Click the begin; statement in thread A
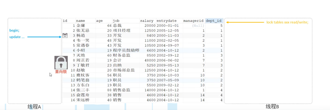Viewport: 330px width, 110px height. [x=15, y=30]
